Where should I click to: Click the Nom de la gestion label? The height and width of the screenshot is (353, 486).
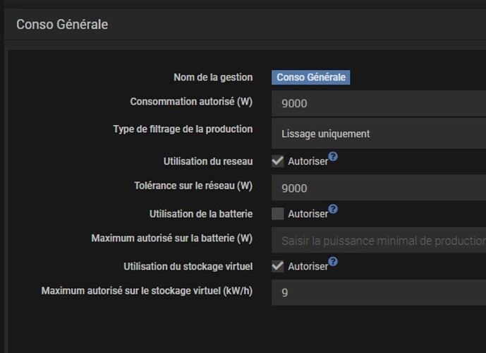click(213, 77)
